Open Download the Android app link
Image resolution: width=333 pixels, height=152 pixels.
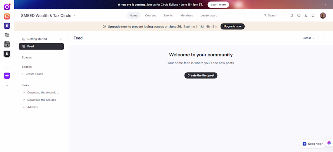pyautogui.click(x=41, y=93)
